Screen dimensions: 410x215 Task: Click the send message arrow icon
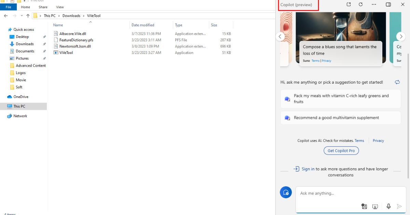click(399, 206)
